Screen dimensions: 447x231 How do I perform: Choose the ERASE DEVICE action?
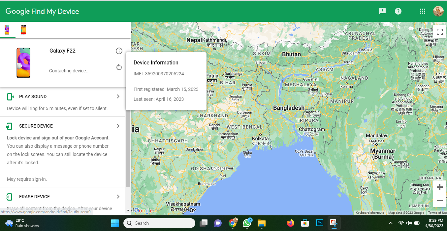pos(34,197)
